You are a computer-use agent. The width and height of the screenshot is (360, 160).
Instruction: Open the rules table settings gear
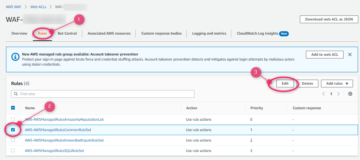(350, 94)
